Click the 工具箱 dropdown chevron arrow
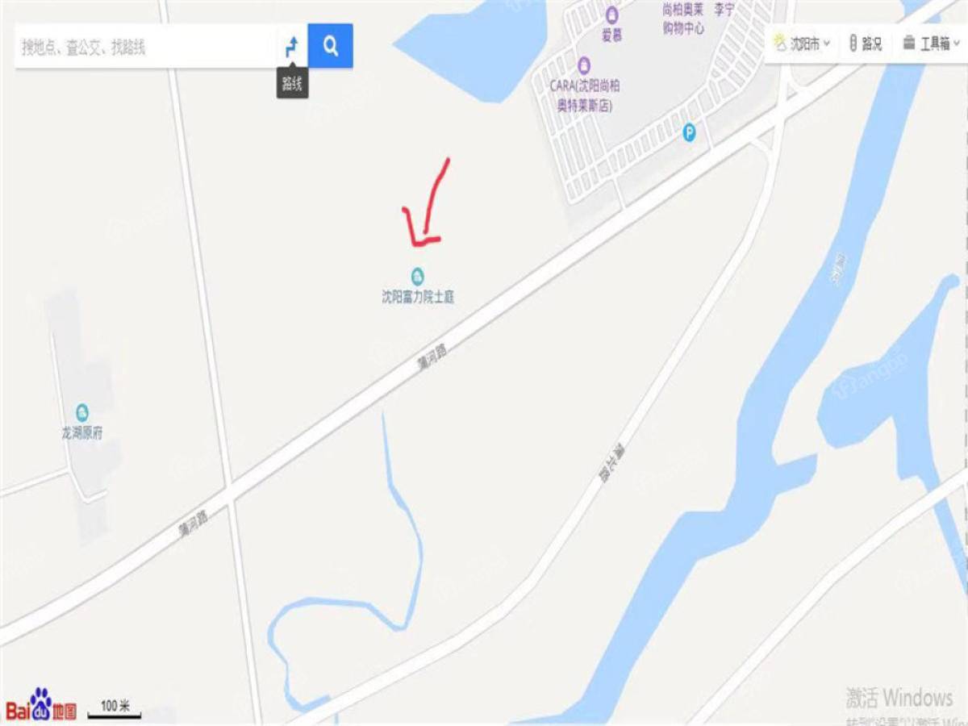The image size is (968, 726). point(956,44)
